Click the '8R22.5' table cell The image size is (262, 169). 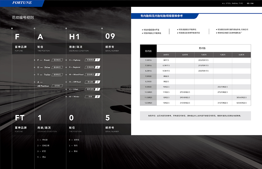click(x=166, y=76)
